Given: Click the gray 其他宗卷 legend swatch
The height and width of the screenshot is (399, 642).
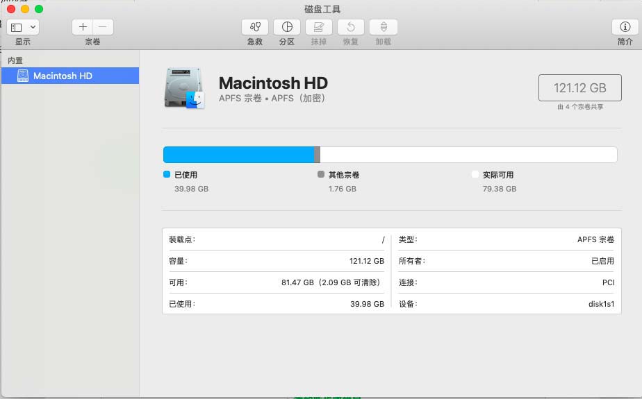Looking at the screenshot, I should click(x=321, y=175).
